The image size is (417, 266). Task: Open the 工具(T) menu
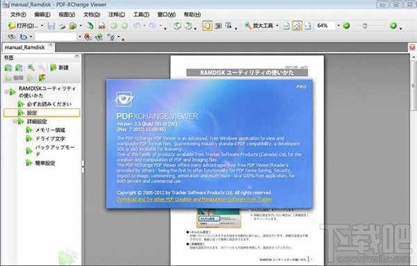tap(141, 15)
